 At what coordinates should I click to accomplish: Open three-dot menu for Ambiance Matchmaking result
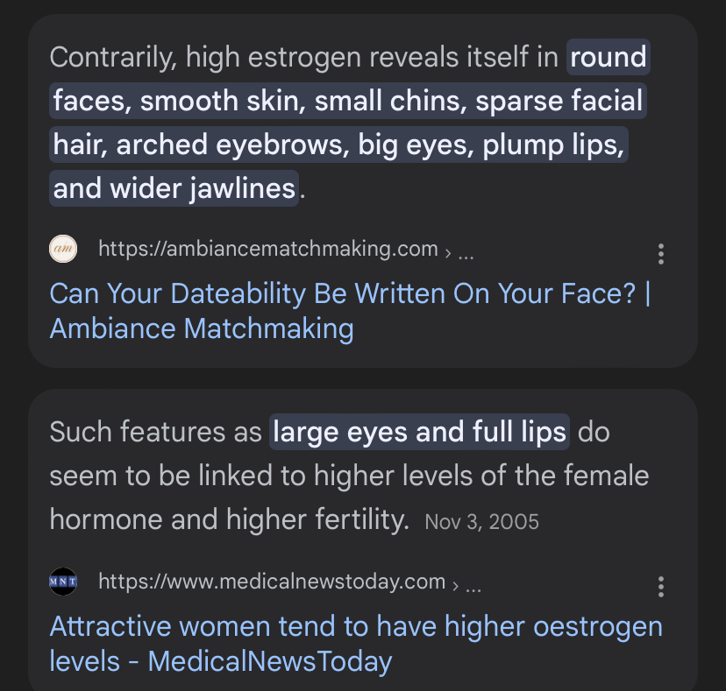click(660, 254)
